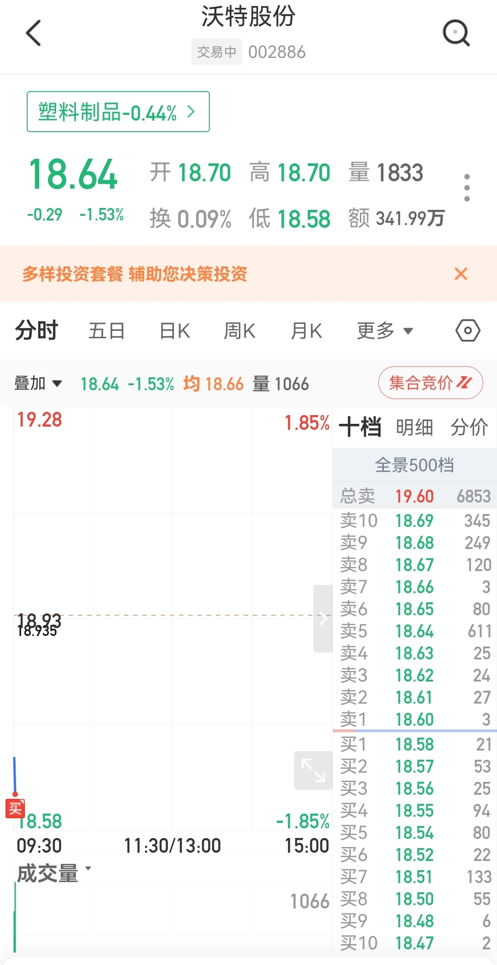Open the 全景500档 panorama view
The height and width of the screenshot is (965, 497).
415,465
